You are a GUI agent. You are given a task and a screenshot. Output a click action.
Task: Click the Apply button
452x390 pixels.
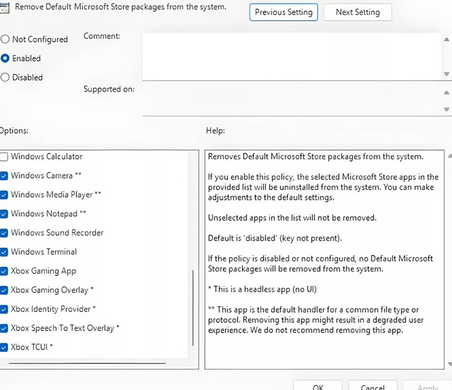click(428, 385)
